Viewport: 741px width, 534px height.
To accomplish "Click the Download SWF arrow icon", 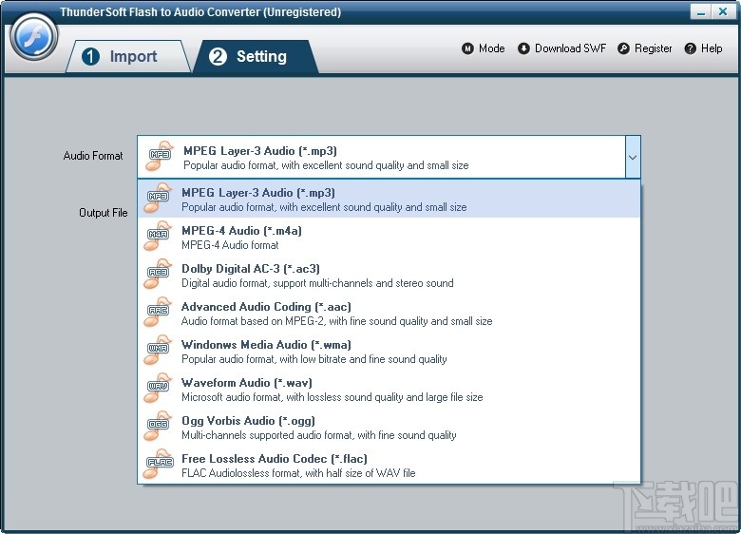I will click(523, 48).
